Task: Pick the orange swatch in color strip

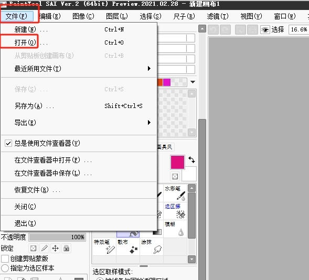Action: tap(160, 82)
